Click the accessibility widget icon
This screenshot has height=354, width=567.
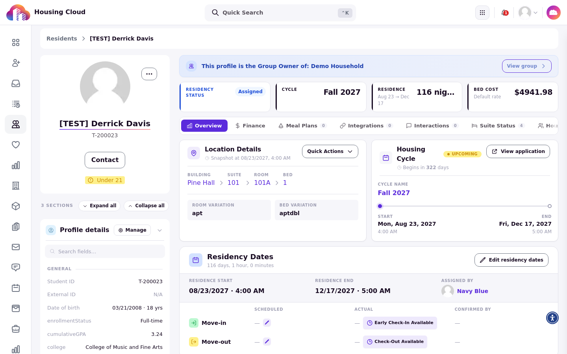click(552, 318)
